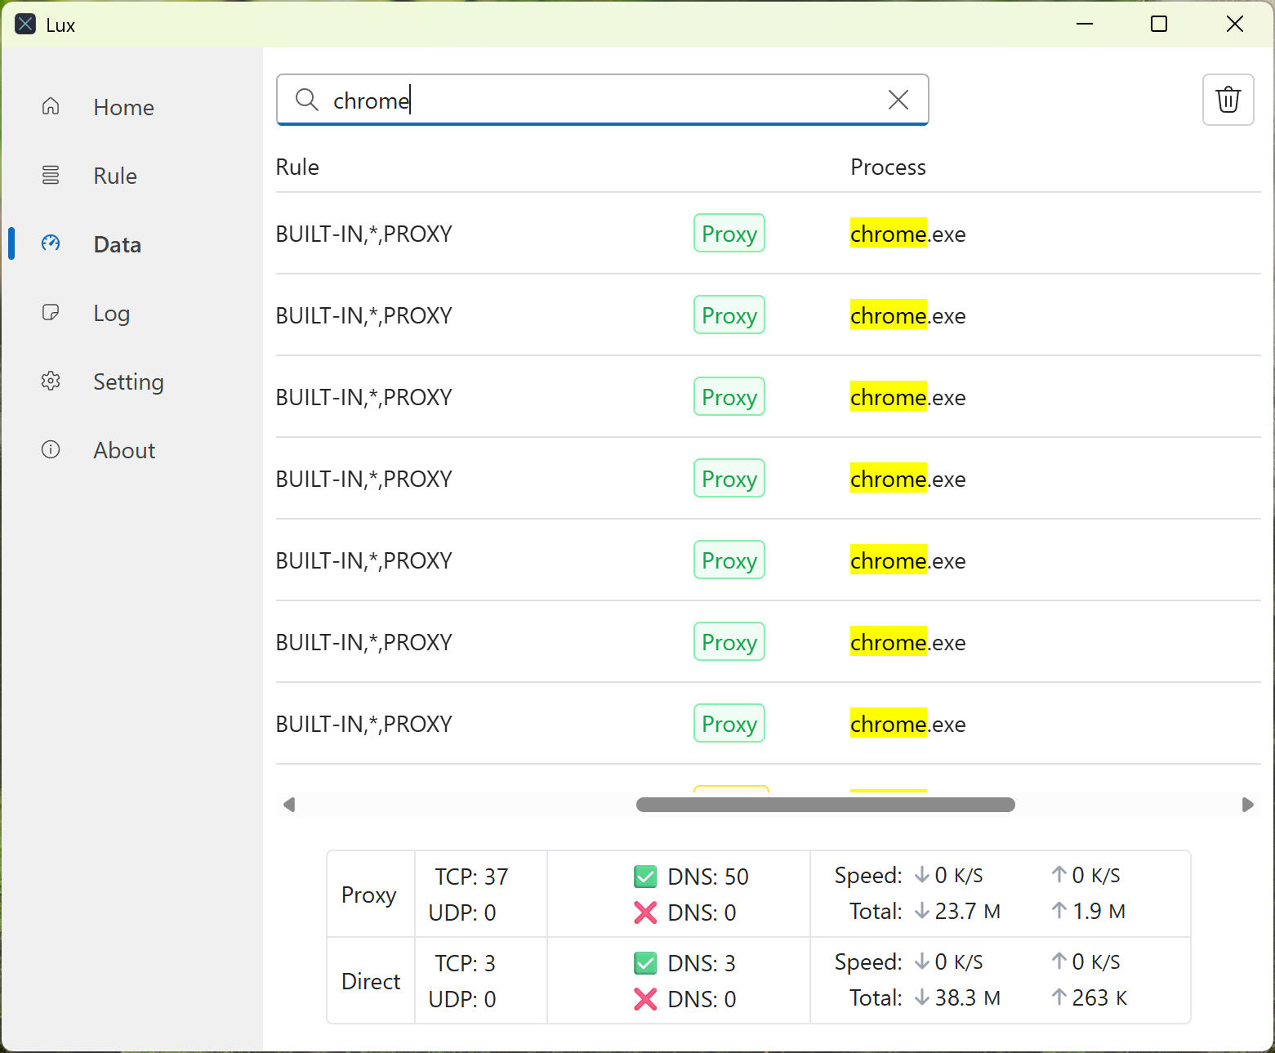The image size is (1275, 1053).
Task: Click the magnifier search icon
Action: point(306,100)
